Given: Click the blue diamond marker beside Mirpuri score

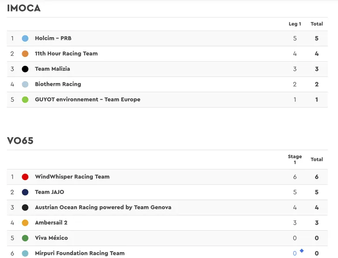Looking at the screenshot, I should pos(301,251).
